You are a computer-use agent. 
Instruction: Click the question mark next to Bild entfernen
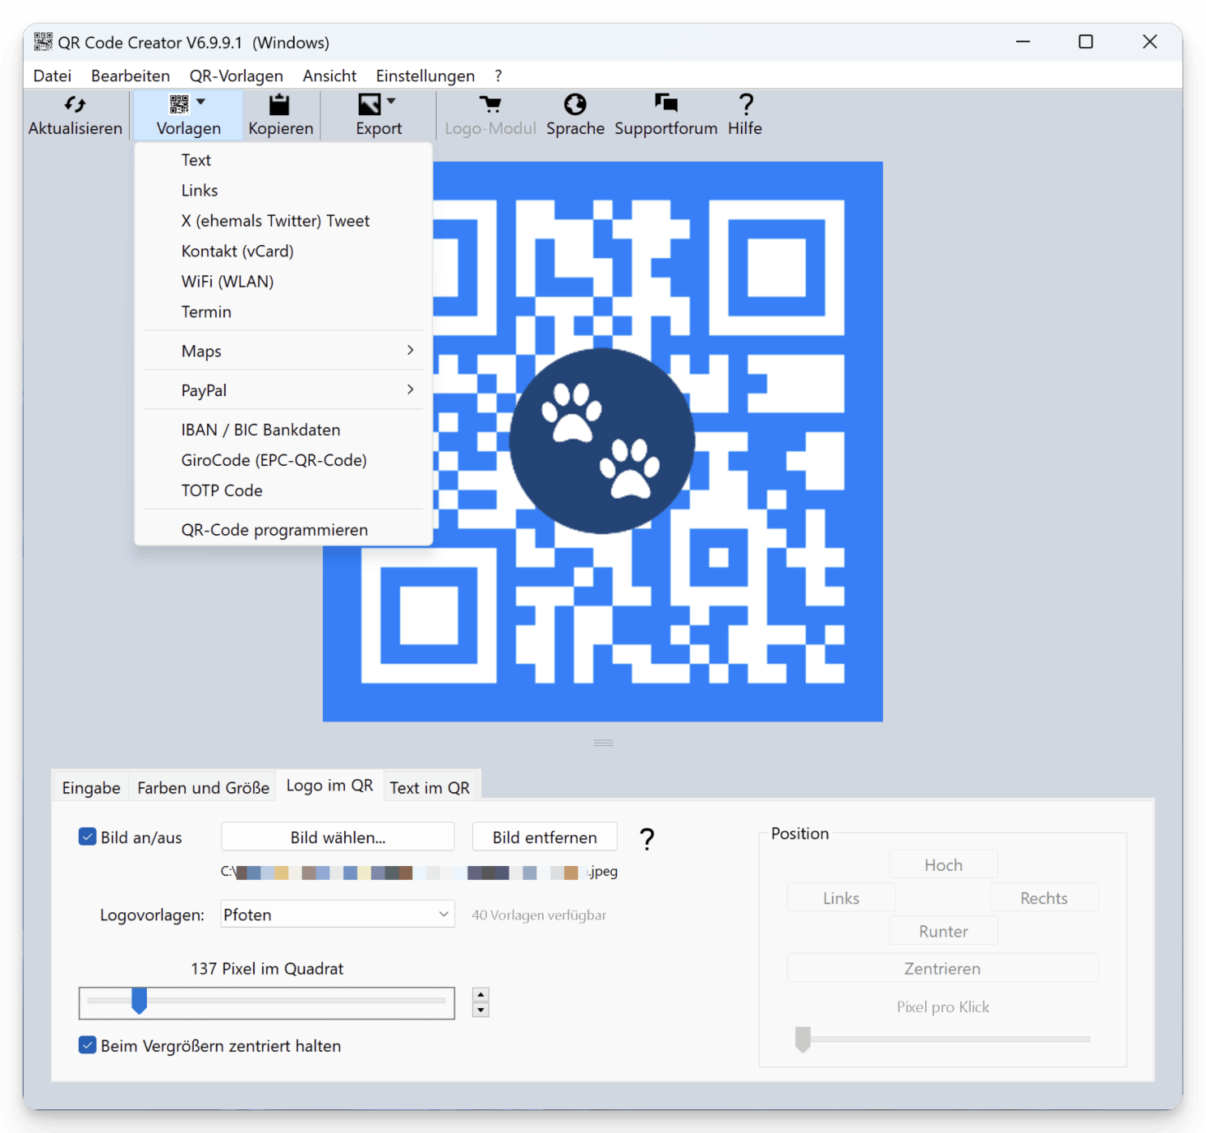(x=647, y=838)
